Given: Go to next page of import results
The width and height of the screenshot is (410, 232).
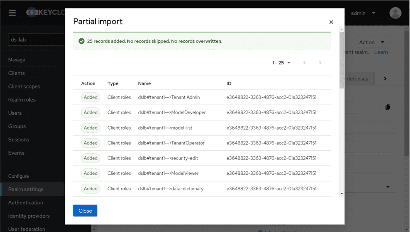Looking at the screenshot, I should click(x=320, y=63).
